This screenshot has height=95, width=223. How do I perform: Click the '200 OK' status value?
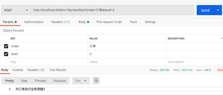point(165,70)
